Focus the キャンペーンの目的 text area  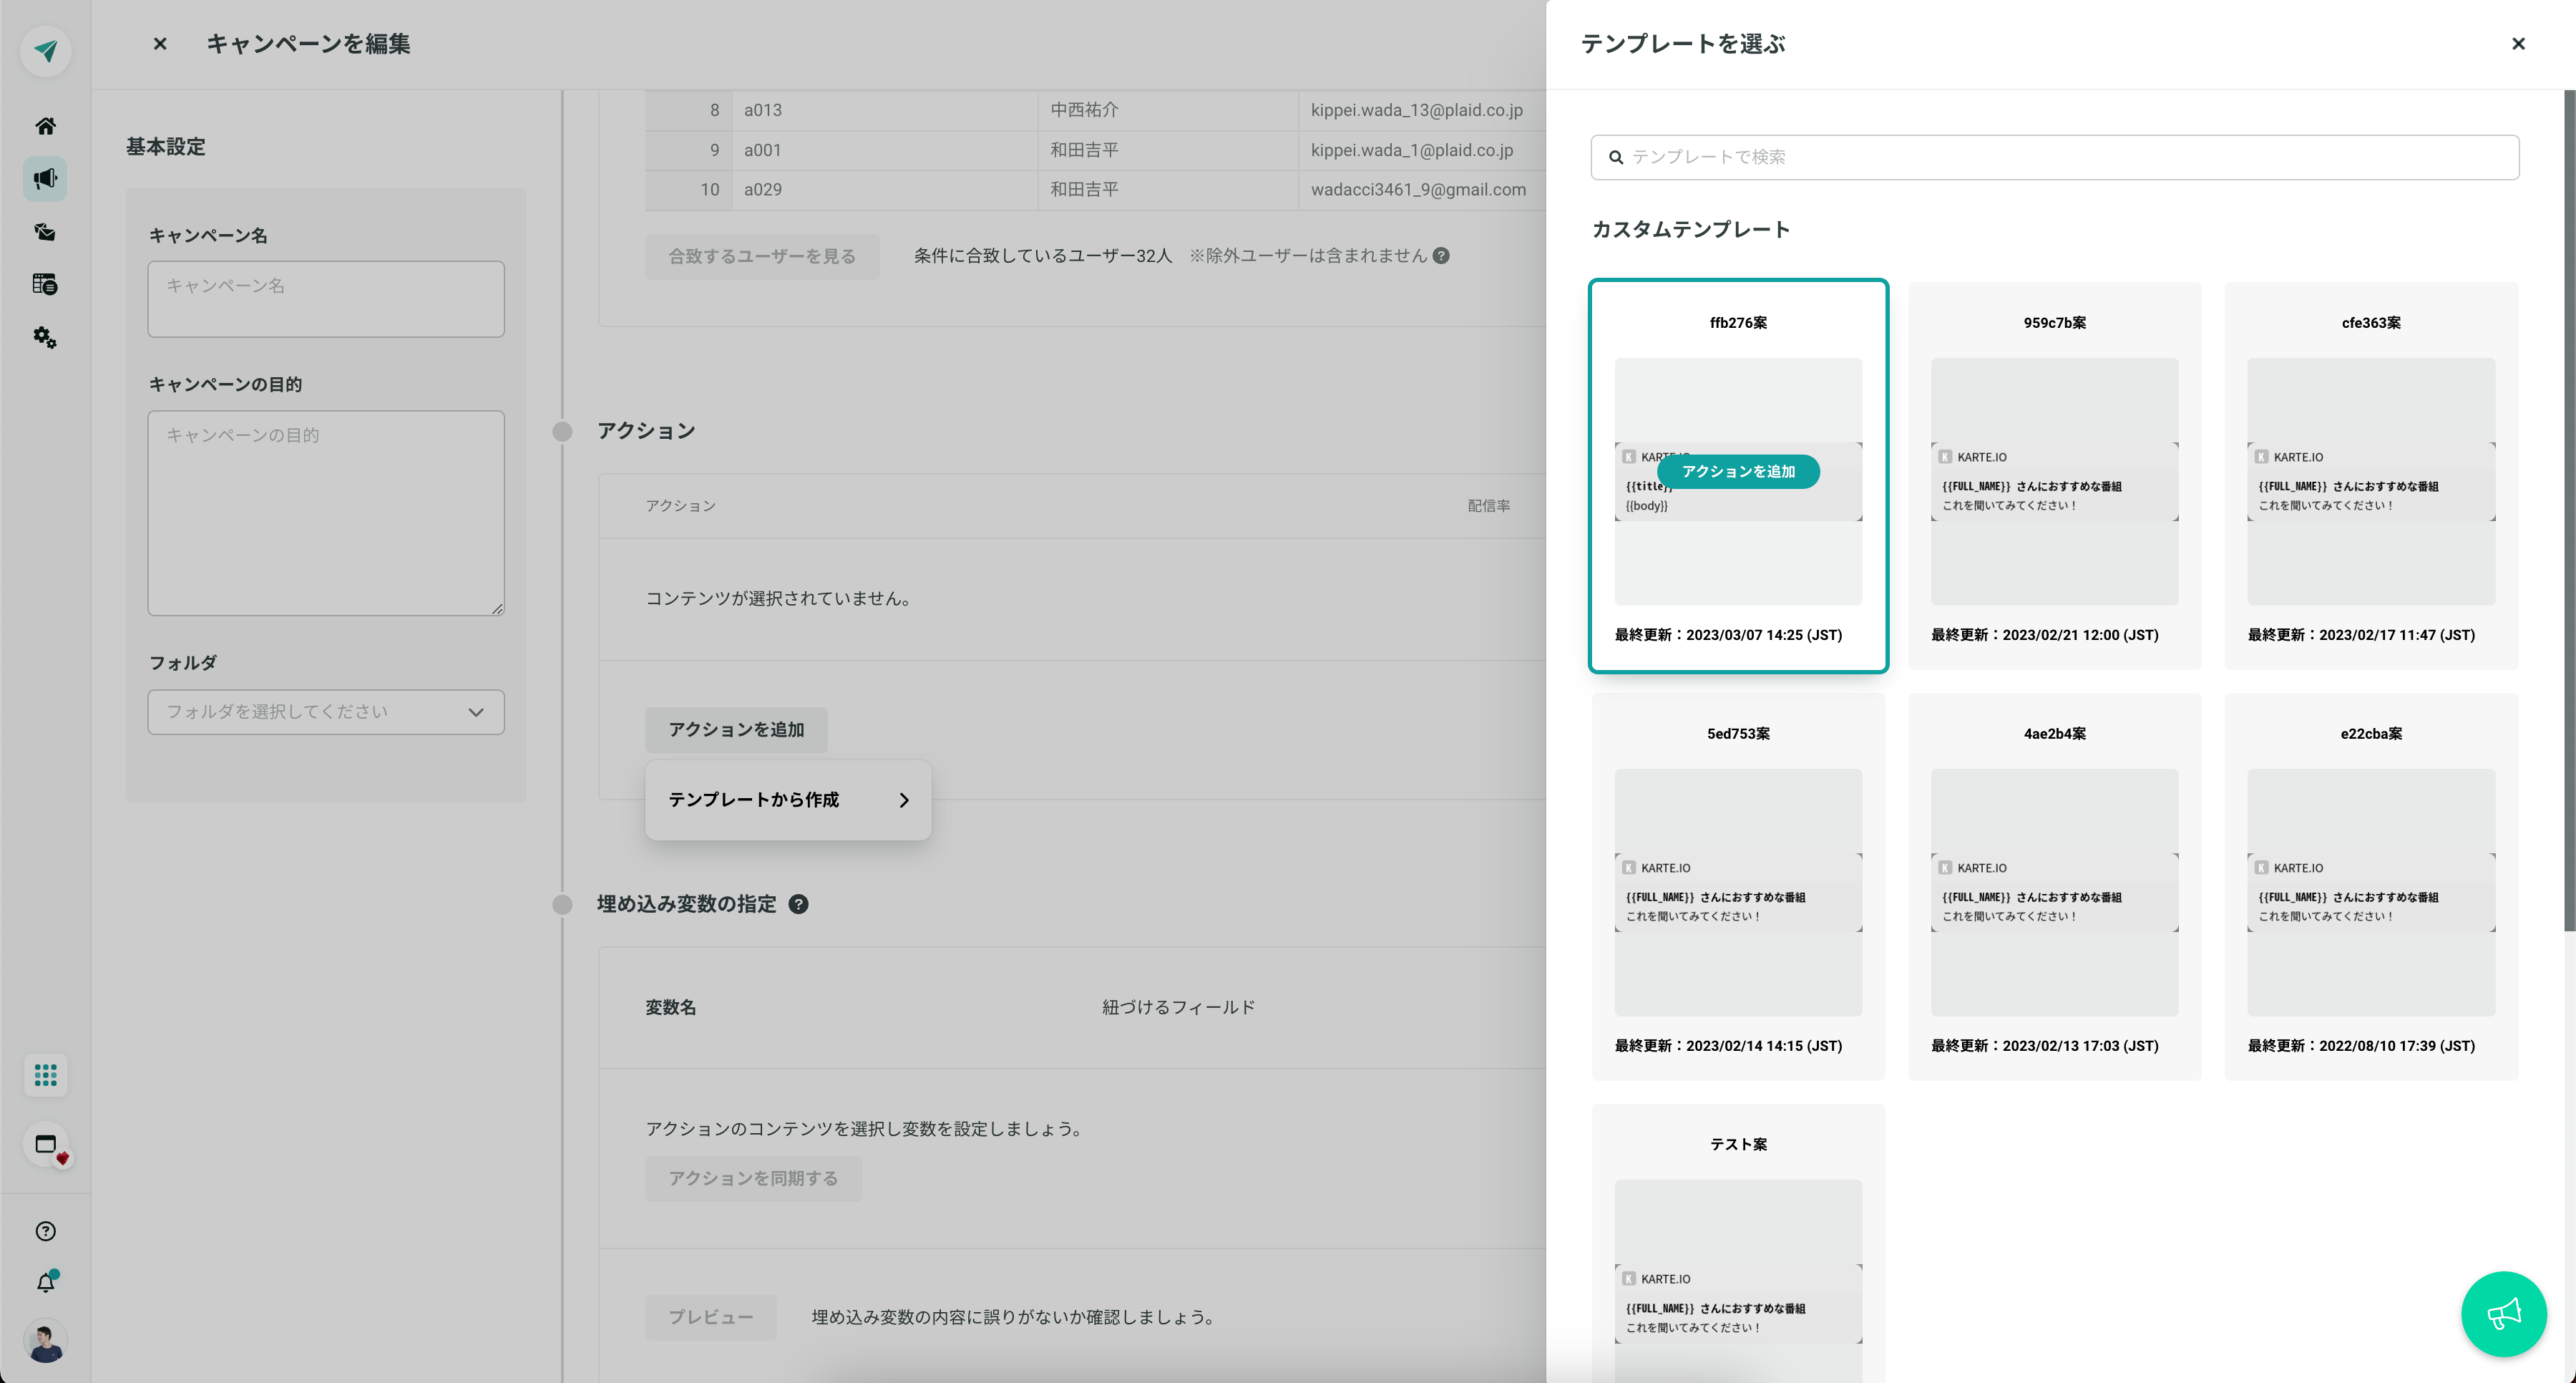tap(326, 513)
